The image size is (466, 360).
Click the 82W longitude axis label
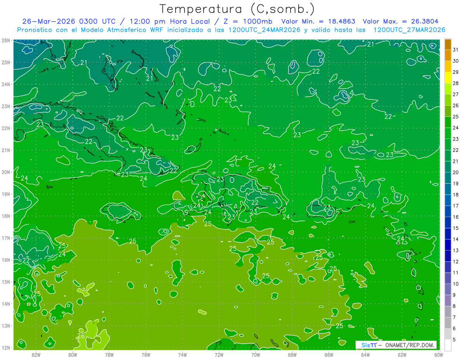36,355
